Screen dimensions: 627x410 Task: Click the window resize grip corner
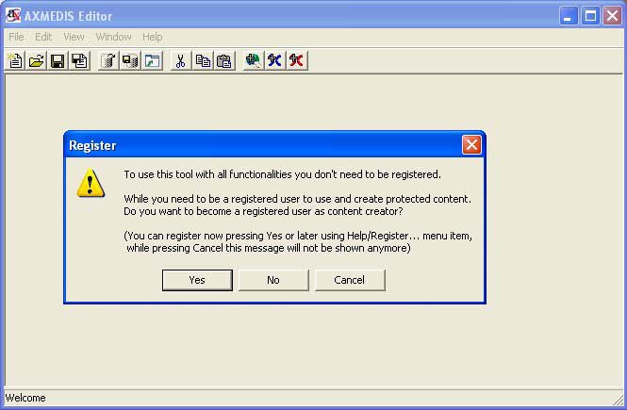click(x=619, y=400)
